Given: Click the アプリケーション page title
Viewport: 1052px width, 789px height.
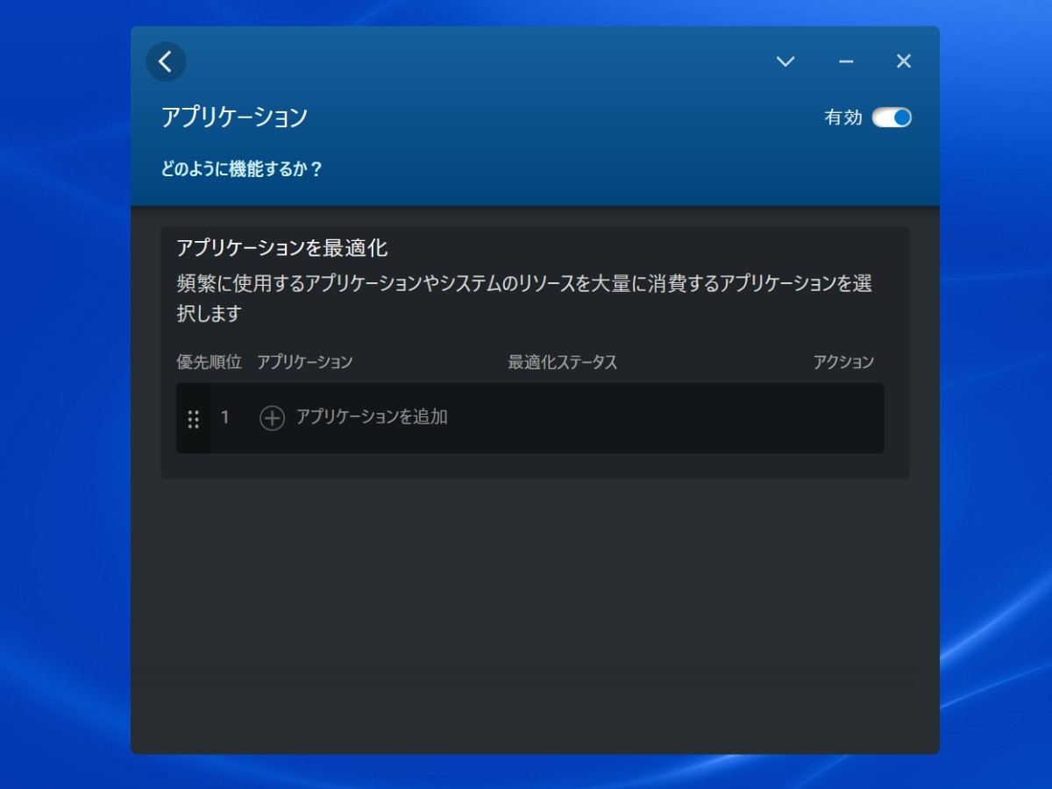Looking at the screenshot, I should [234, 117].
